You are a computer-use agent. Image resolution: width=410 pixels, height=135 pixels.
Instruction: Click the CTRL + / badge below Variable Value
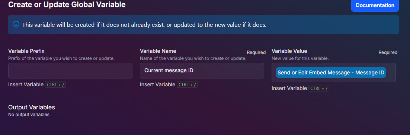click(319, 88)
